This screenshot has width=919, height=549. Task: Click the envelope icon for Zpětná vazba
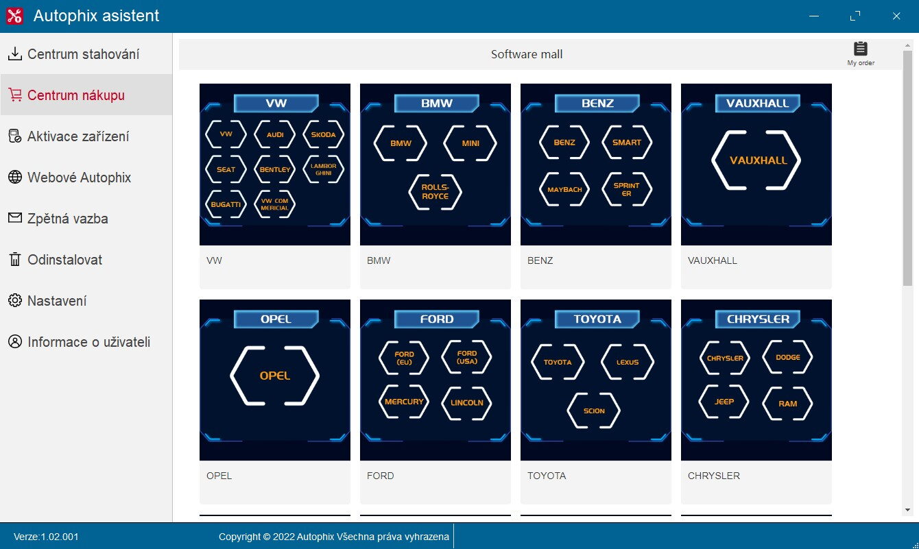14,219
